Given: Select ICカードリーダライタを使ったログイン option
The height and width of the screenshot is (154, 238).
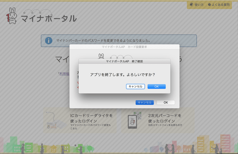Looking at the screenshot, I should pyautogui.click(x=80, y=120).
